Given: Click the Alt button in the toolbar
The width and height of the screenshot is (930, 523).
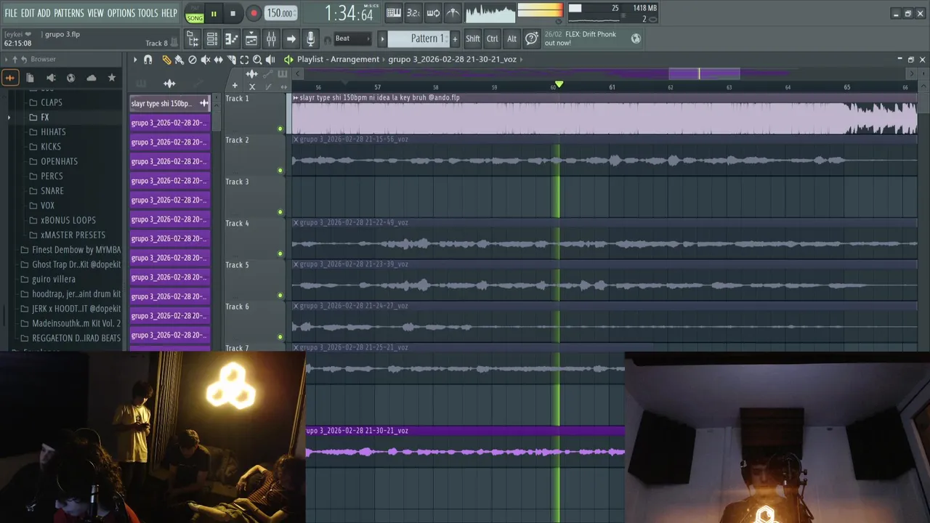Looking at the screenshot, I should pos(512,38).
